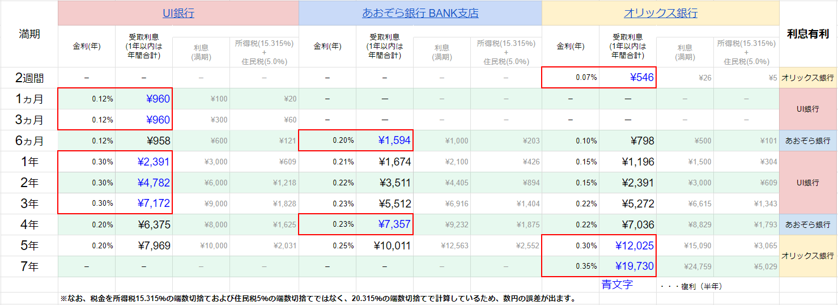Open the あおぞら銀行 BANK支店 link
The width and height of the screenshot is (838, 305).
[420, 12]
